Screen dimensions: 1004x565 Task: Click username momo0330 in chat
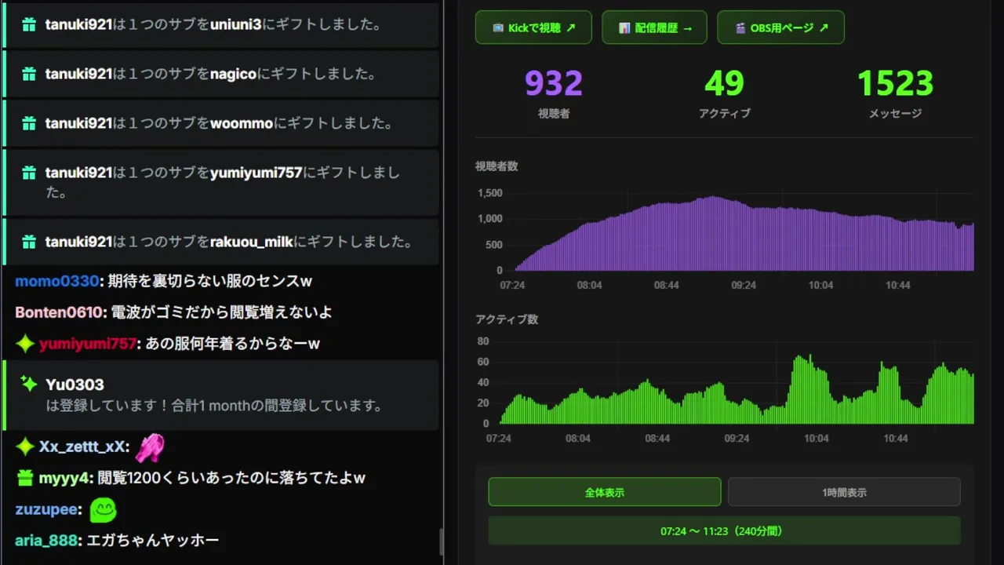tap(56, 281)
